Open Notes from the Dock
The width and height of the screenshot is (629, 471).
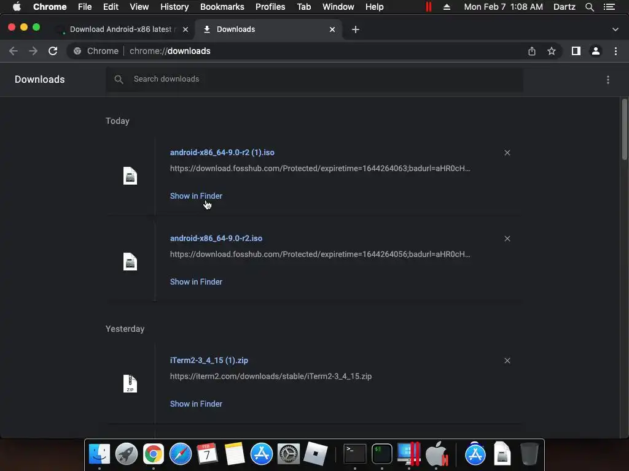click(x=235, y=454)
